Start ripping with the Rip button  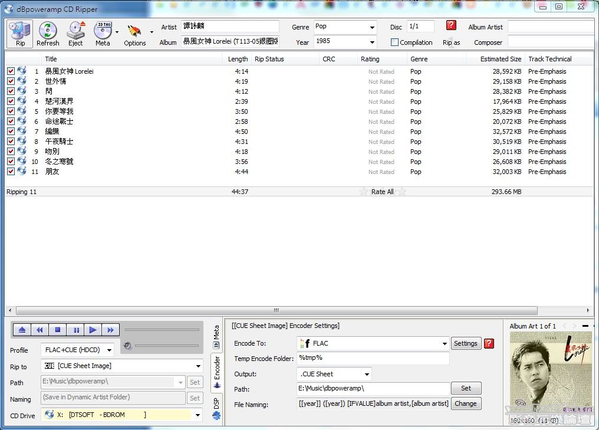click(20, 34)
